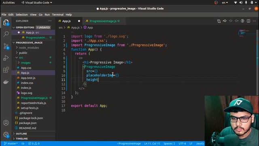The height and width of the screenshot is (146, 259).
Task: Collapse the PROGRESSIVE_IMAGE folder section
Action: (33, 43)
